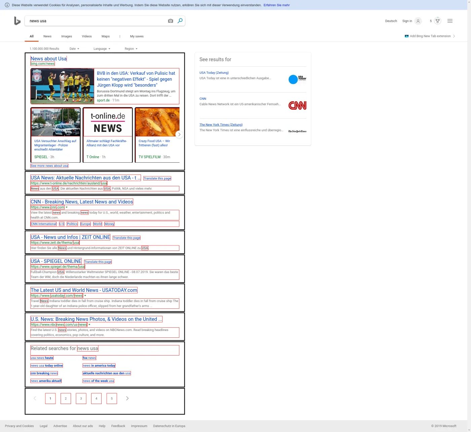Viewport: 471px width, 432px height.
Task: Open the USA - SPIEGEL ONLINE result
Action: tap(56, 261)
